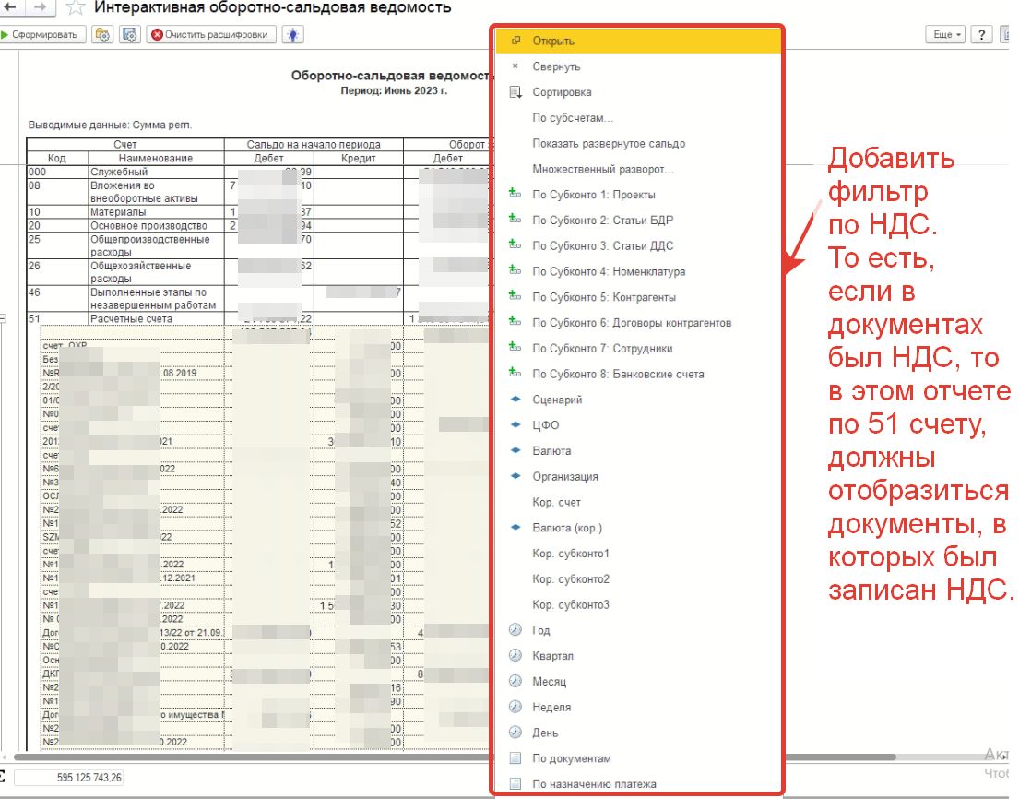
Task: Expand by Субконто 8: Банковские счета
Action: coord(618,375)
